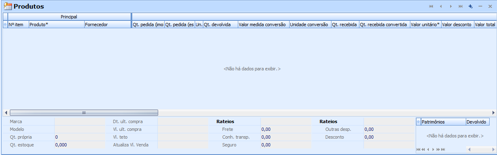Jump to last record in Patrimônios navigator
This screenshot has height=155, width=497.
[443, 150]
